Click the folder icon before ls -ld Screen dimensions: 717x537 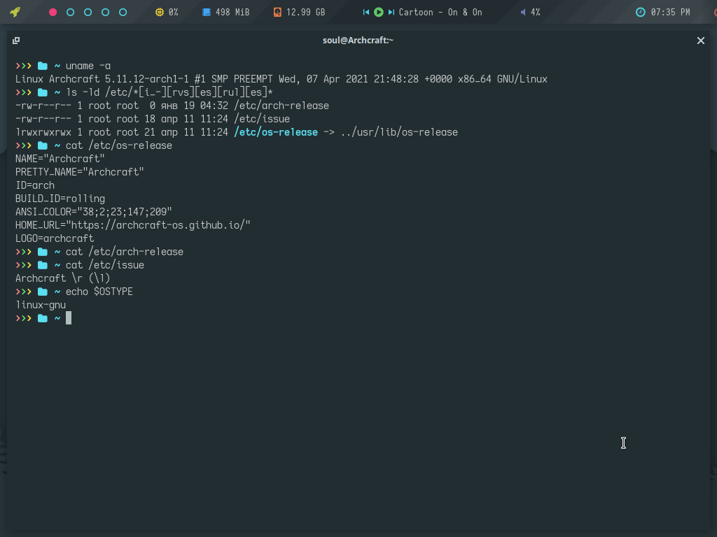click(x=43, y=93)
